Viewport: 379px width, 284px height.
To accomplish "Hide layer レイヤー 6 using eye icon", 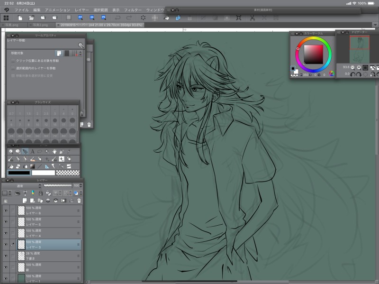I will [x=6, y=210].
